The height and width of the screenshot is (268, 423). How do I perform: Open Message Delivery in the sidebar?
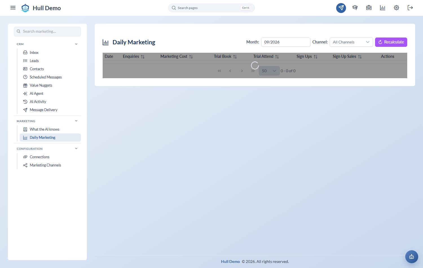[x=50, y=110]
